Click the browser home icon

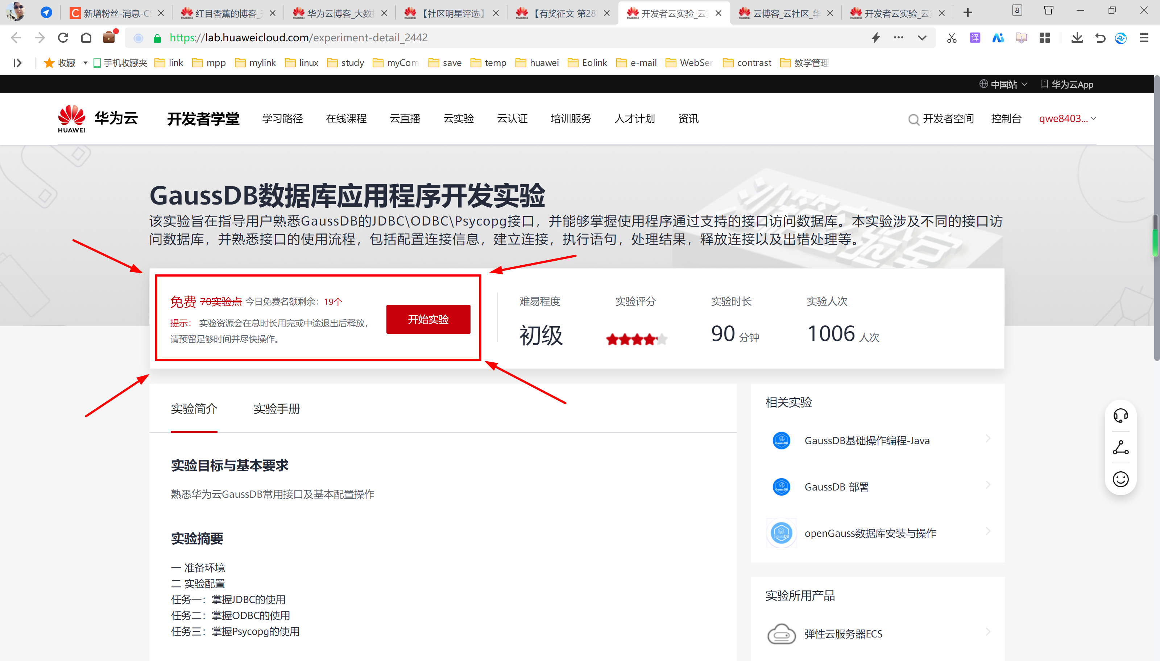click(86, 38)
